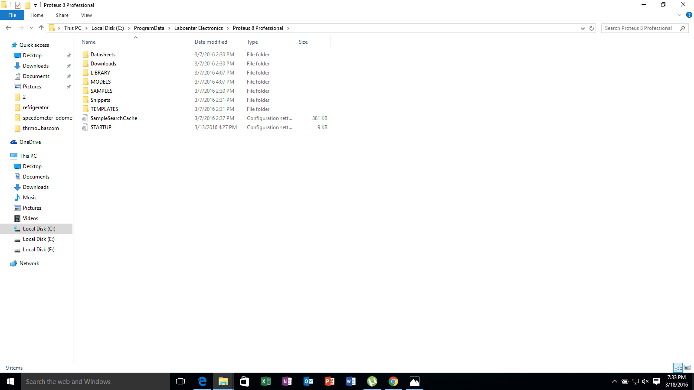Open Microsoft Edge from taskbar

[202, 381]
